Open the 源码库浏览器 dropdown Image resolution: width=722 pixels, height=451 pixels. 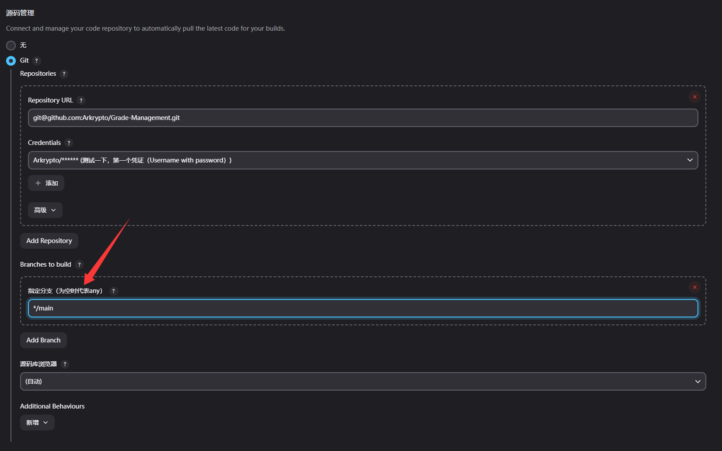coord(362,381)
